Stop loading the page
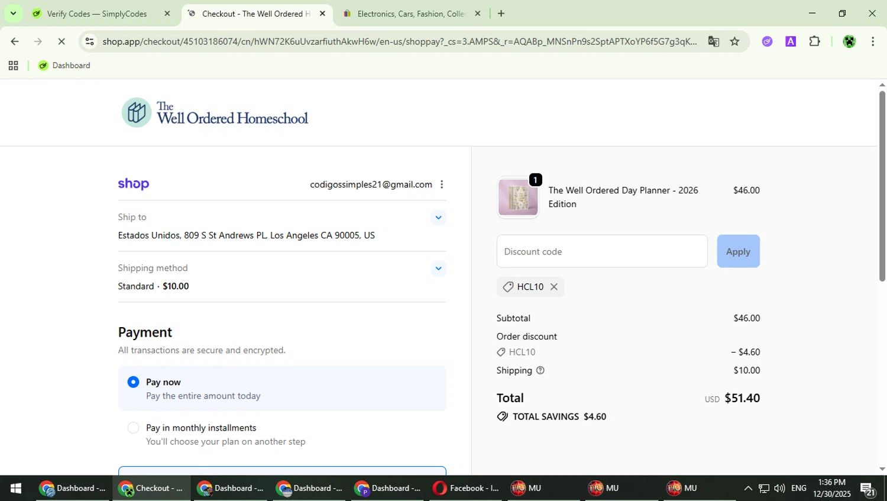Viewport: 887px width, 501px height. 61,41
